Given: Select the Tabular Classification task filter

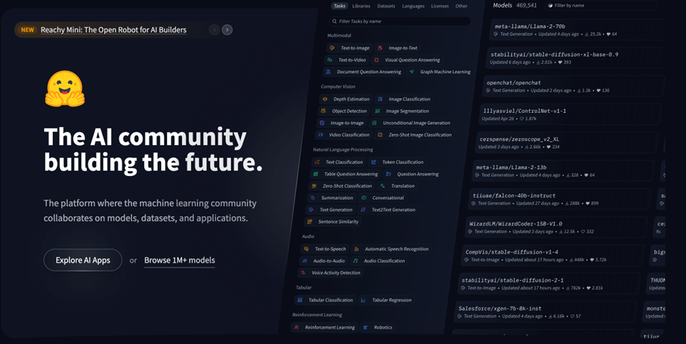Looking at the screenshot, I should (325, 300).
